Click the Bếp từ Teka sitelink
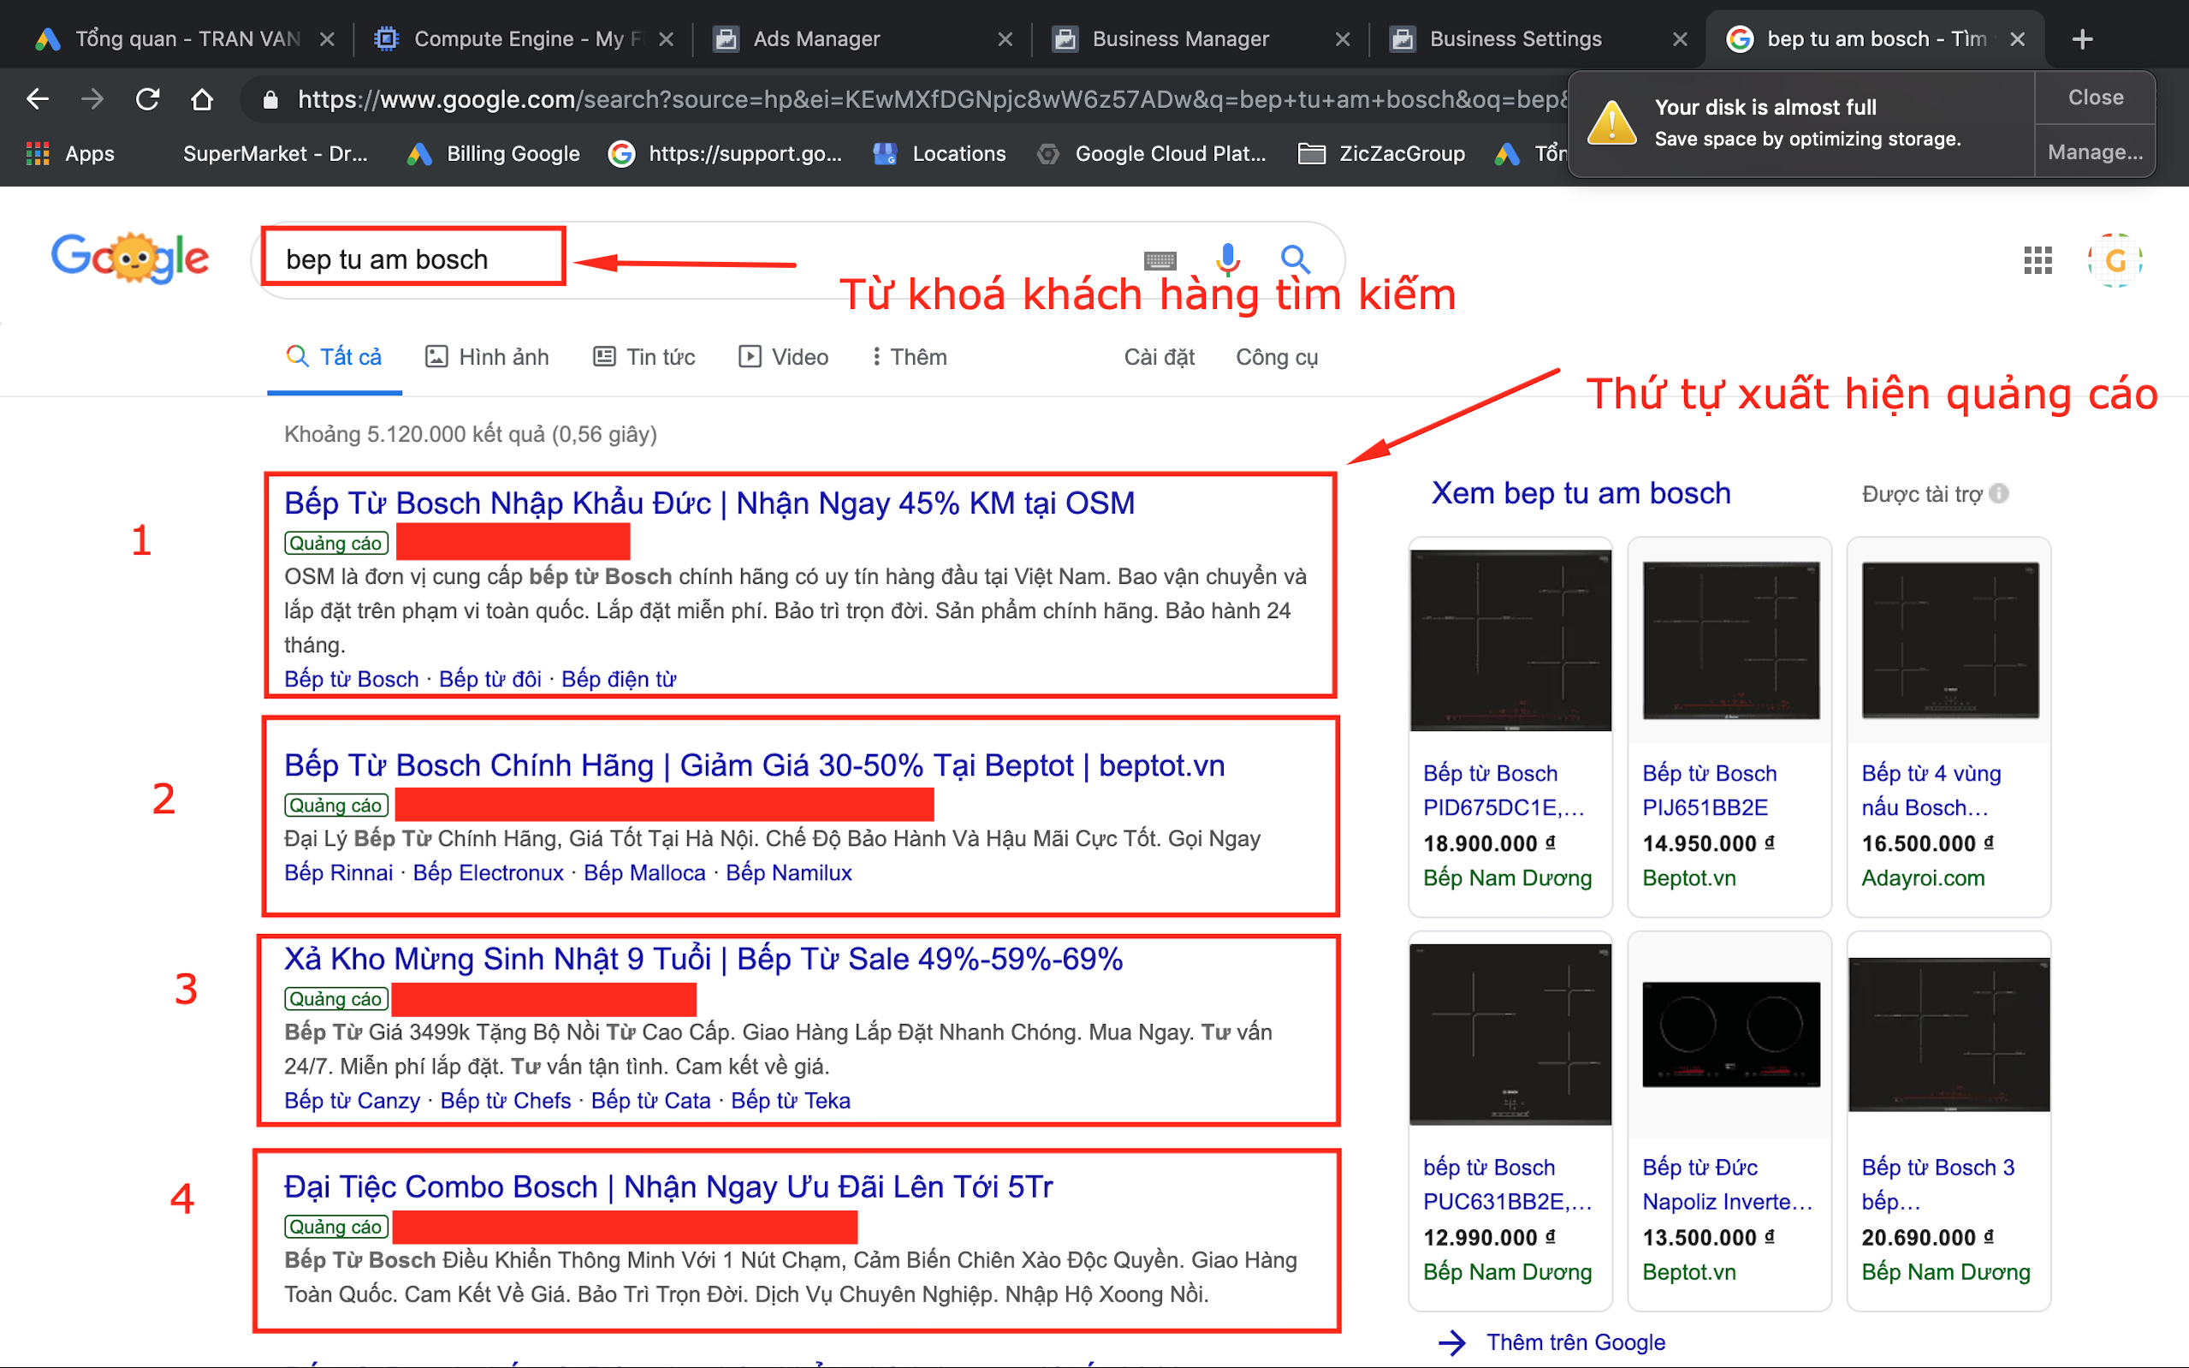This screenshot has width=2189, height=1368. point(790,1101)
